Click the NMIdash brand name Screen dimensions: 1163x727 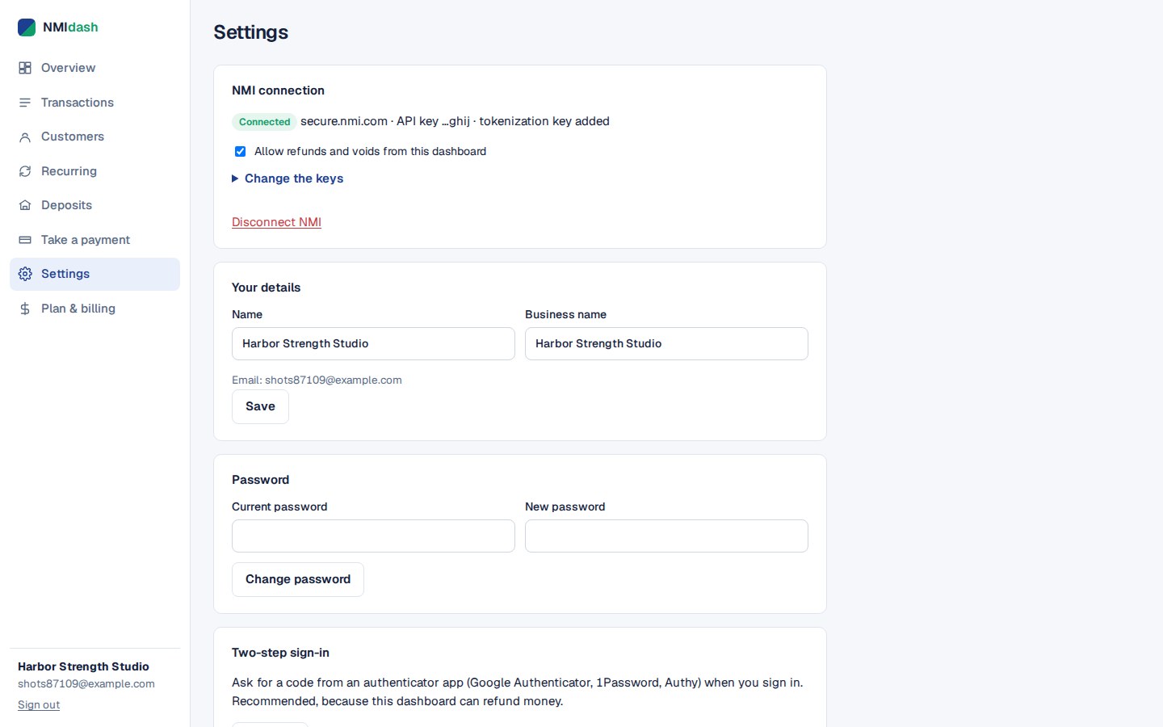coord(70,27)
